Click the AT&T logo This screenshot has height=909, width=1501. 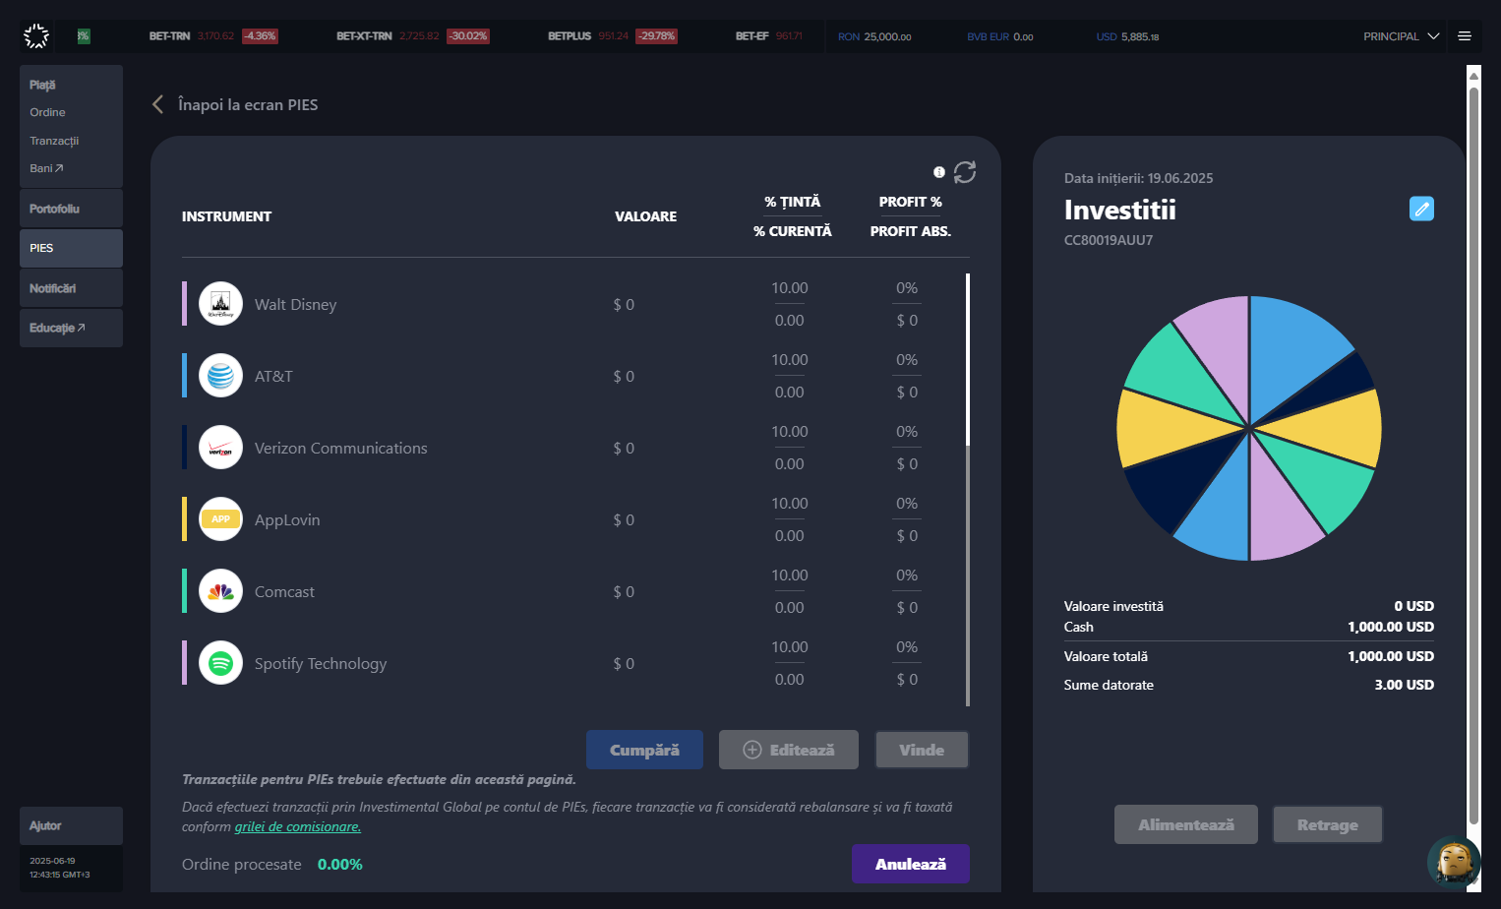(220, 376)
